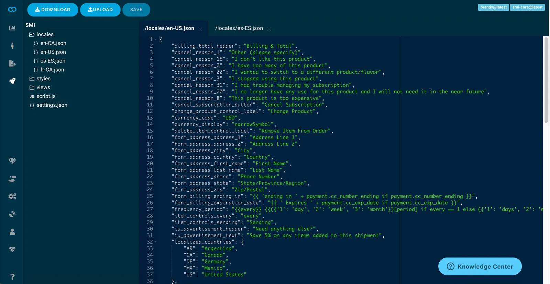This screenshot has width=550, height=284.
Task: Click the editor vertical scrollbar thumb
Action: coord(546,80)
